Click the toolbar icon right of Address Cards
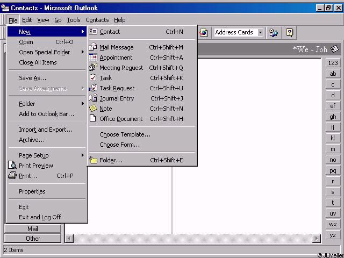344x258 pixels. click(x=274, y=33)
